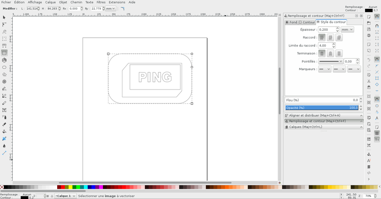
Task: Select the round join (Raccord) option
Action: (331, 38)
